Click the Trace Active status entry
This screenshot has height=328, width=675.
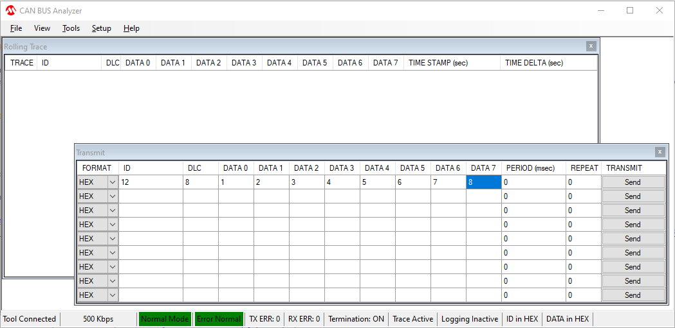pyautogui.click(x=413, y=319)
